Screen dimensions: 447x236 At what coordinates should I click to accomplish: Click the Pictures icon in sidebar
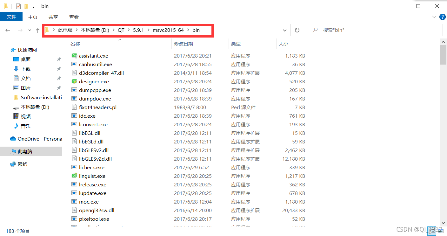pyautogui.click(x=16, y=88)
